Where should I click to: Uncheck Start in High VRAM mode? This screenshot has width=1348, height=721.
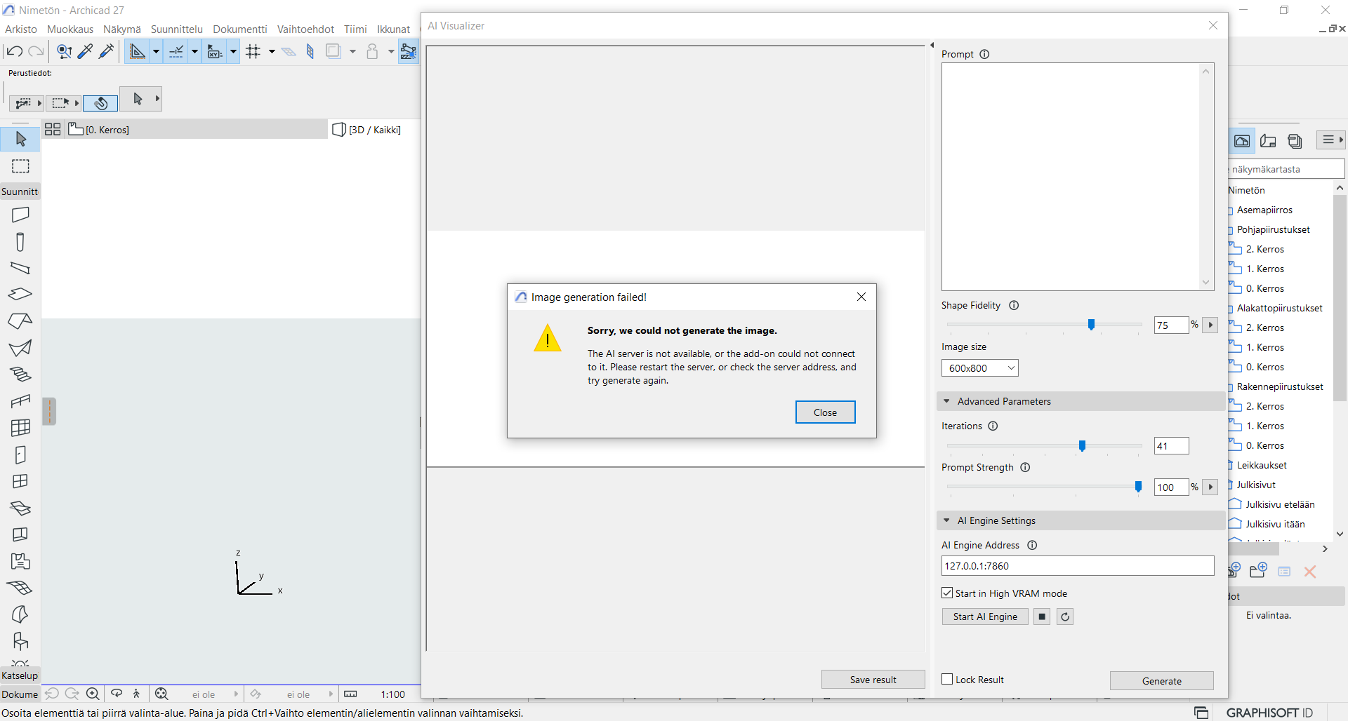[947, 593]
